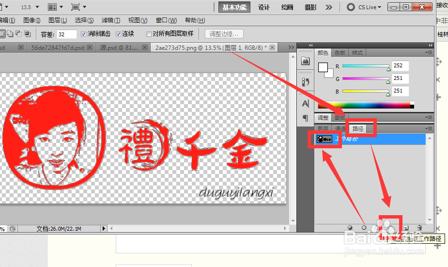Switch to the 样式 styles tab
Viewport: 448px width, 267px height.
tap(357, 53)
